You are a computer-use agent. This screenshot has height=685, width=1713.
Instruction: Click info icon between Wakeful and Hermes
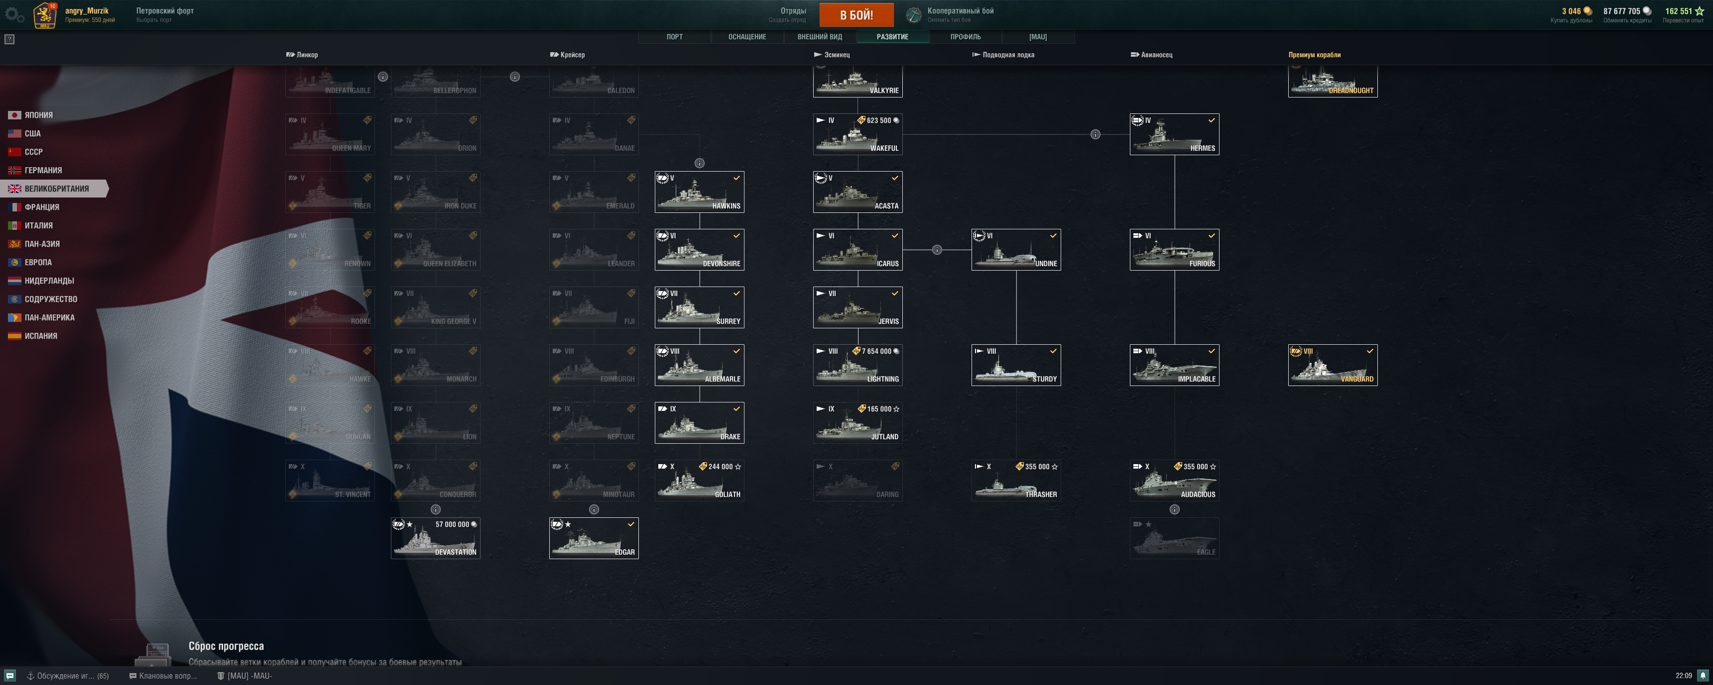[x=1095, y=134]
